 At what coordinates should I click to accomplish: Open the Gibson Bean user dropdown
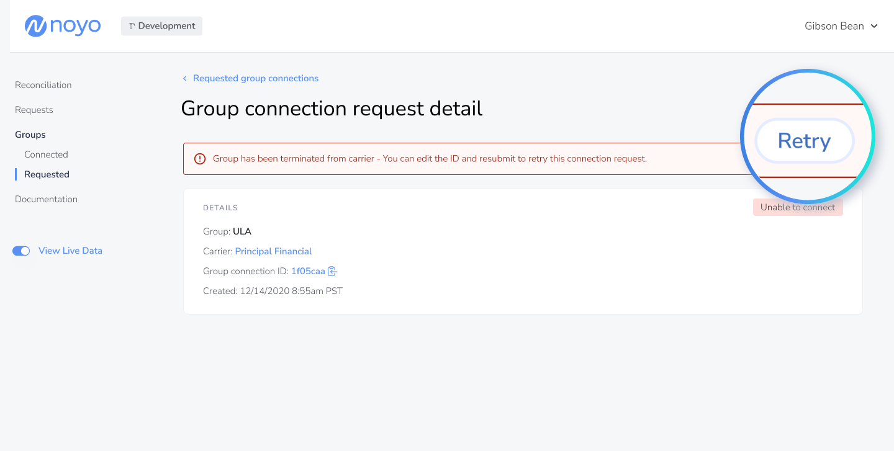click(x=841, y=26)
